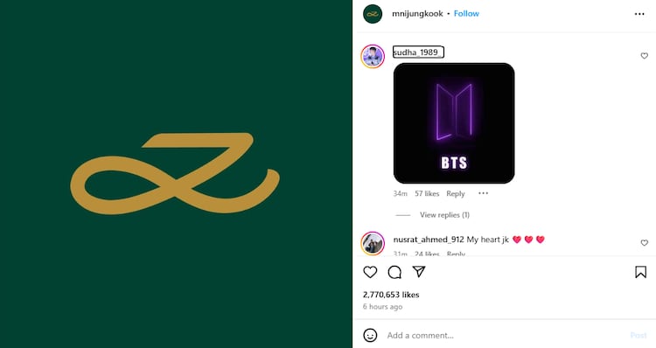Follow mnijungkook account
Viewport: 656px width, 348px height.
[466, 14]
